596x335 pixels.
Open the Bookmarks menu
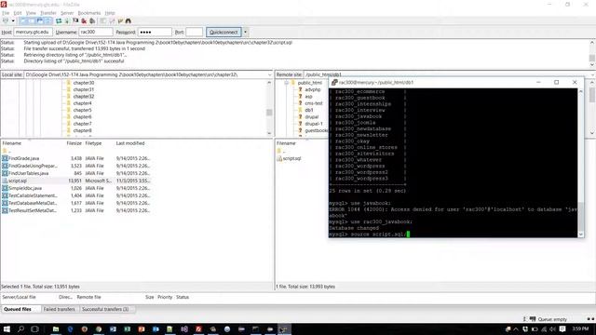click(x=89, y=13)
